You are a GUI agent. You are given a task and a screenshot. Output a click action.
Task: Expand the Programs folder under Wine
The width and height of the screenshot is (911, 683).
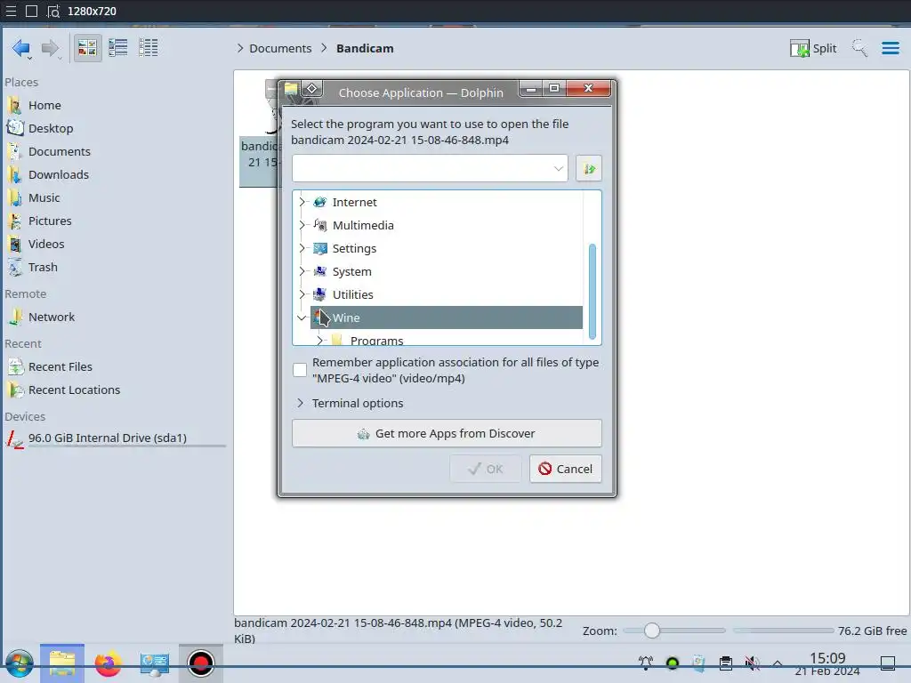point(319,341)
